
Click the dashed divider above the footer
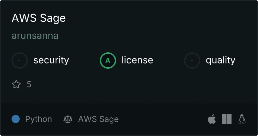[129, 103]
